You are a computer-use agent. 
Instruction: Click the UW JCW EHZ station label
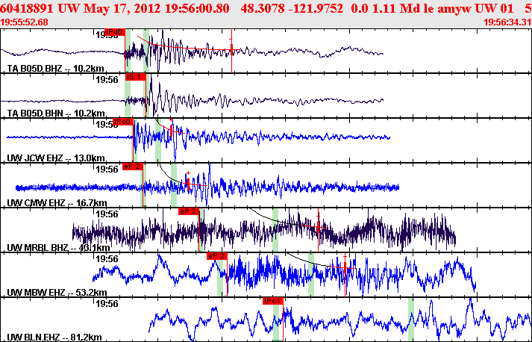[x=46, y=158]
